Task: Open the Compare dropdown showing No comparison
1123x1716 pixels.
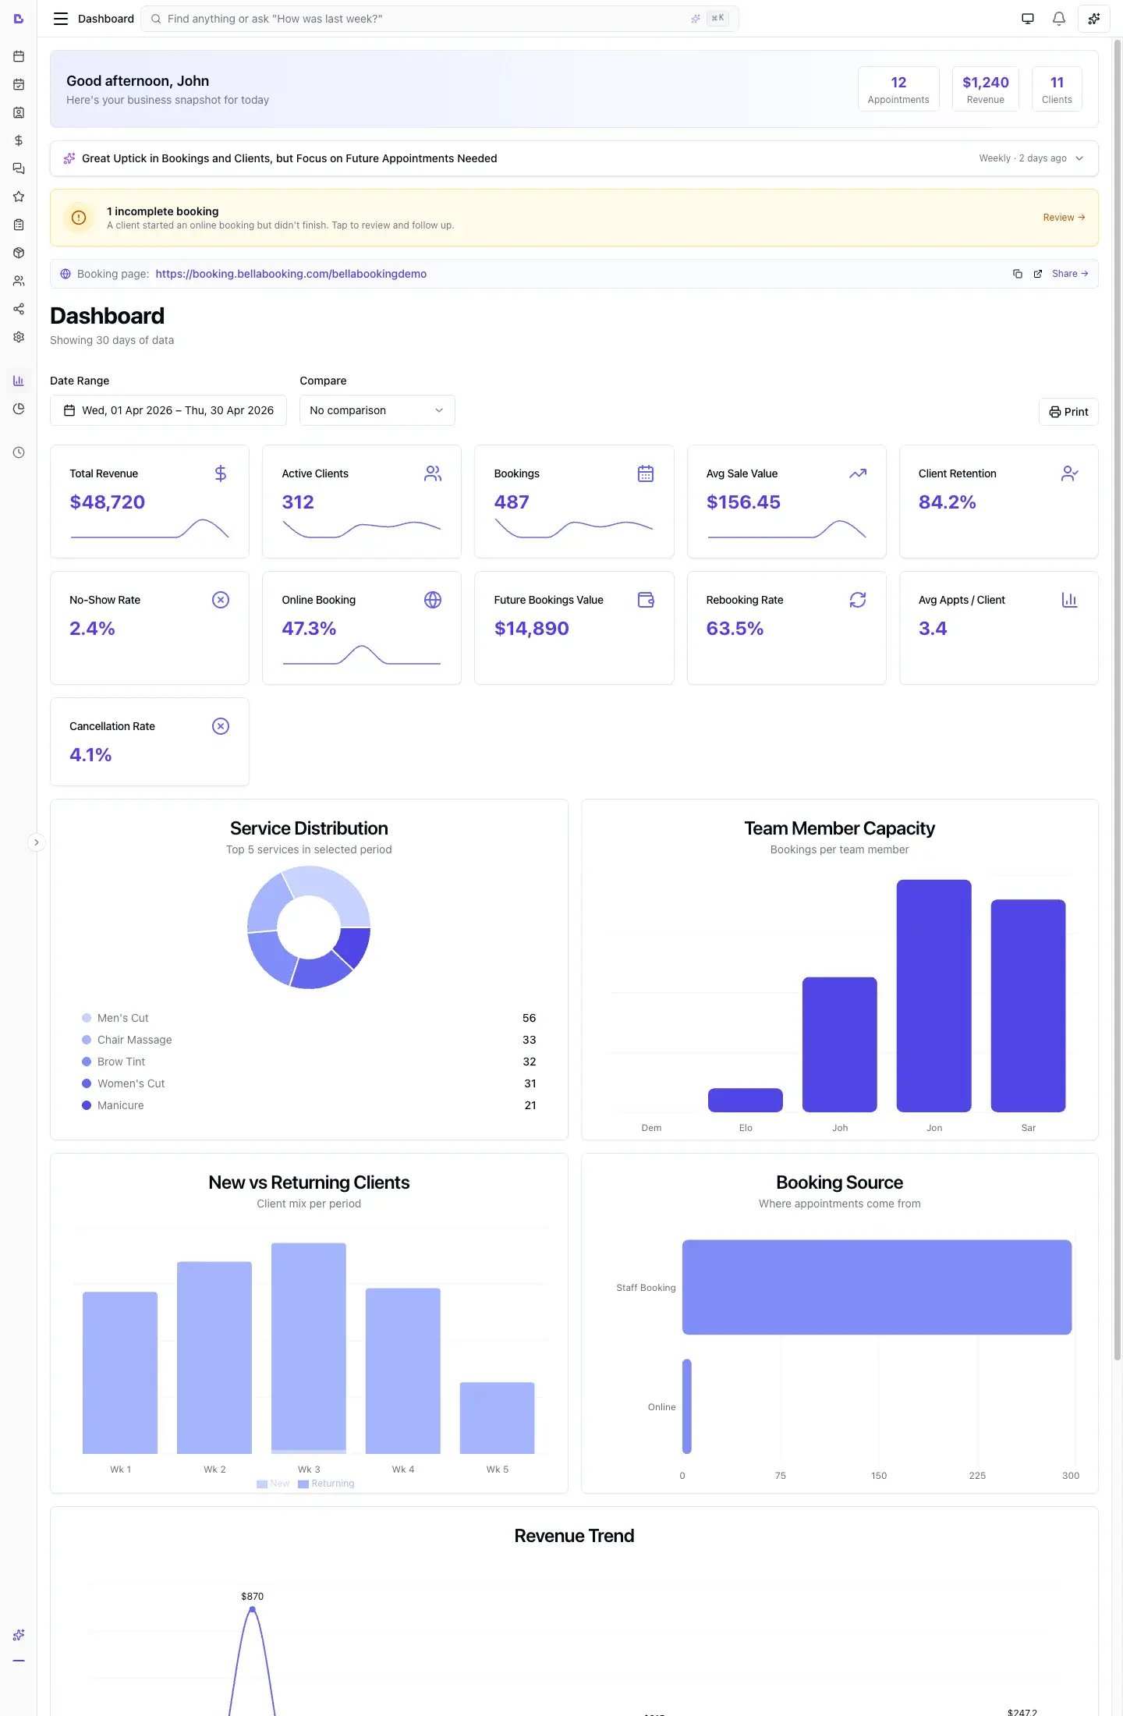Action: coord(377,410)
